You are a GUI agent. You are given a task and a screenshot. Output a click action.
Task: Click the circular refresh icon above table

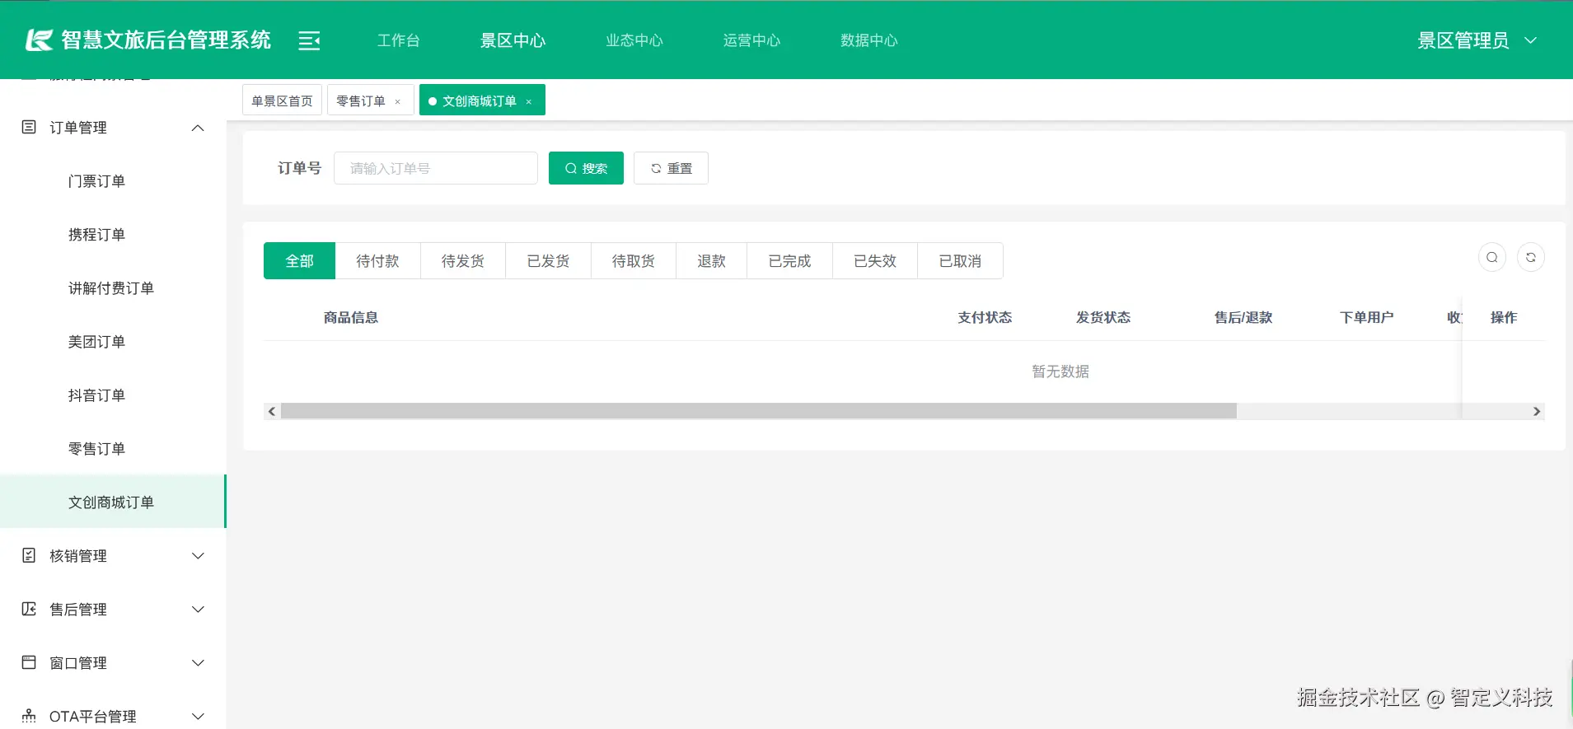1531,257
